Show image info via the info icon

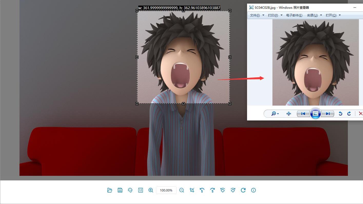pos(253,190)
